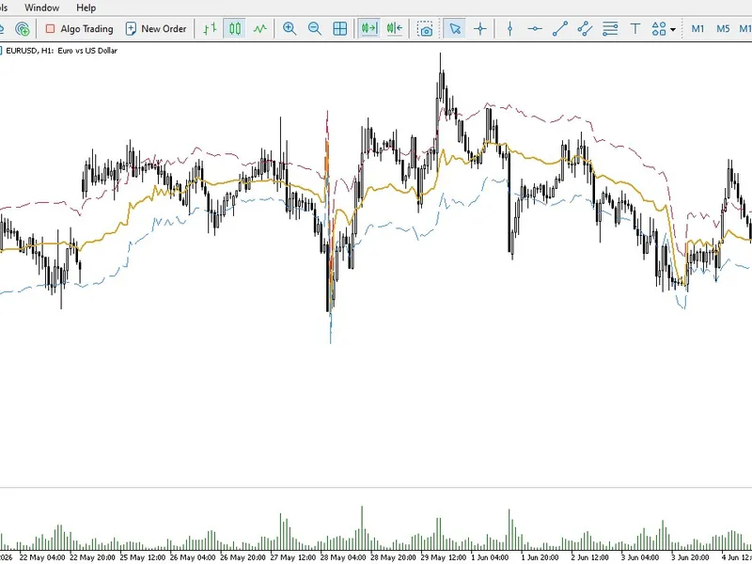Switch timeframe to M5
752x564 pixels.
click(723, 29)
